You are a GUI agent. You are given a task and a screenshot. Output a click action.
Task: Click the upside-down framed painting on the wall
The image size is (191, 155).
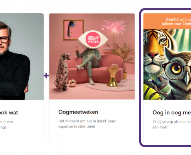click(x=73, y=30)
